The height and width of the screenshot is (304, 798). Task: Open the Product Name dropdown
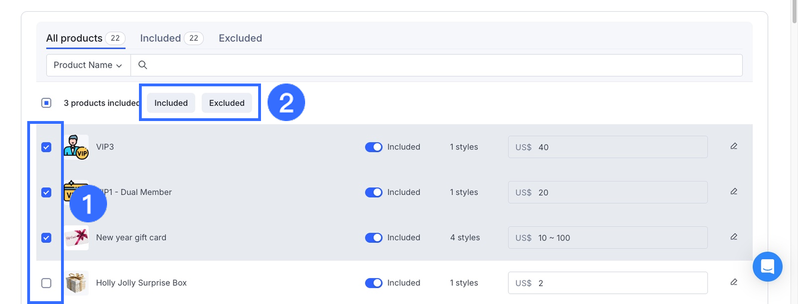pyautogui.click(x=88, y=65)
